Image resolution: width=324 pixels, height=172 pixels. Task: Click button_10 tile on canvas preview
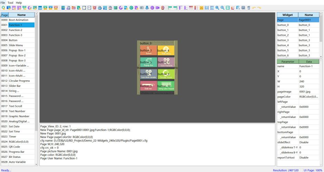pyautogui.click(x=166, y=86)
